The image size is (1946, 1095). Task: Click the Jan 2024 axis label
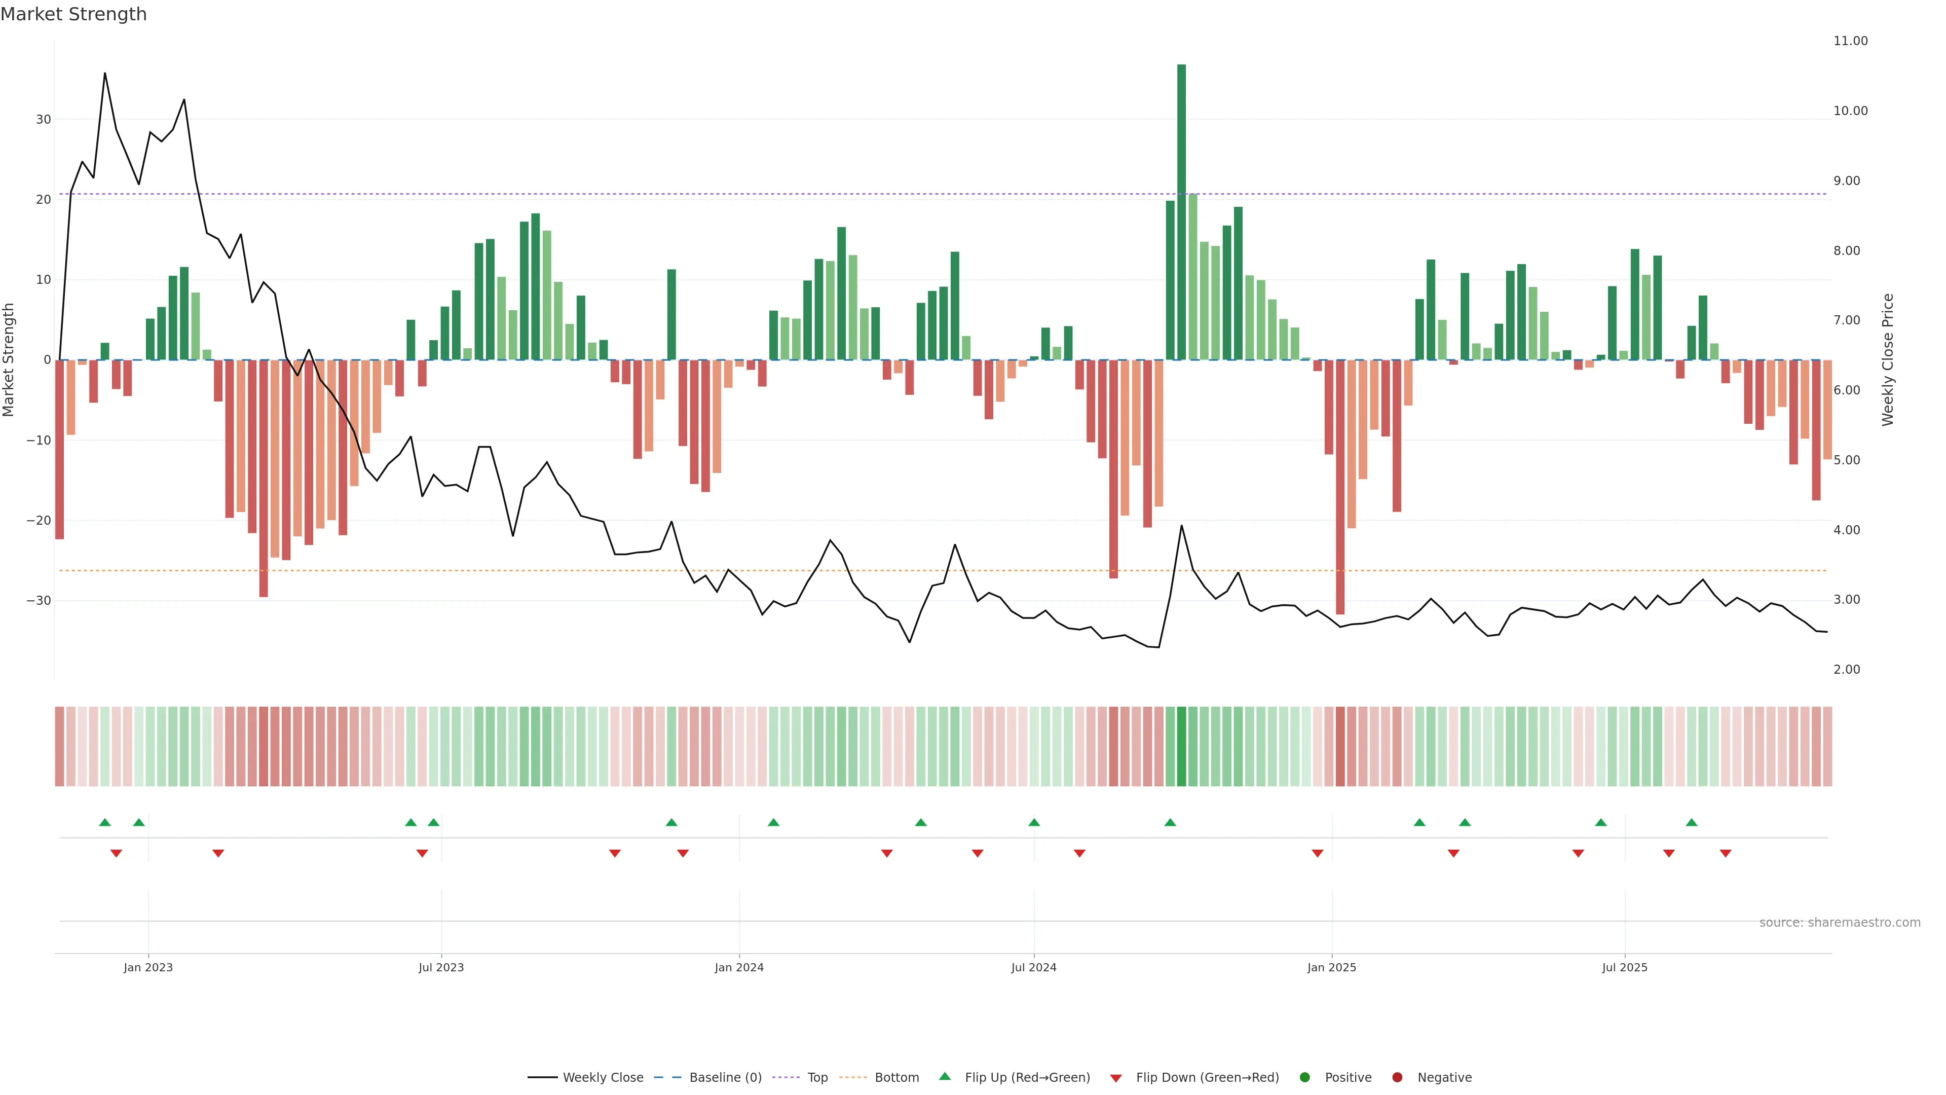tap(739, 967)
